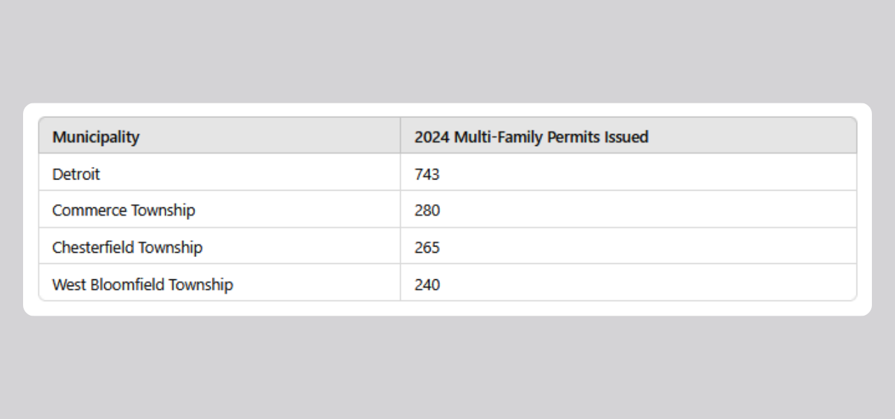Viewport: 895px width, 419px height.
Task: Select the permit value 280
Action: coord(427,210)
